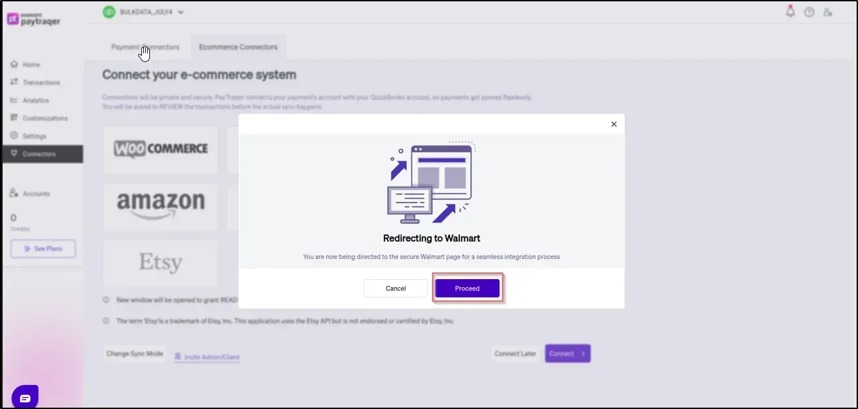The height and width of the screenshot is (409, 858).
Task: Click the Settings gear icon
Action: pos(14,136)
